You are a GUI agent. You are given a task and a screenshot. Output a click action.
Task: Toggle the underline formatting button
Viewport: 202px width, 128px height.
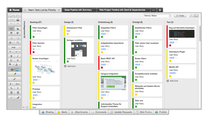[x=11, y=60]
